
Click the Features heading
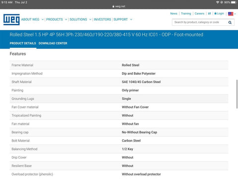coord(18,54)
